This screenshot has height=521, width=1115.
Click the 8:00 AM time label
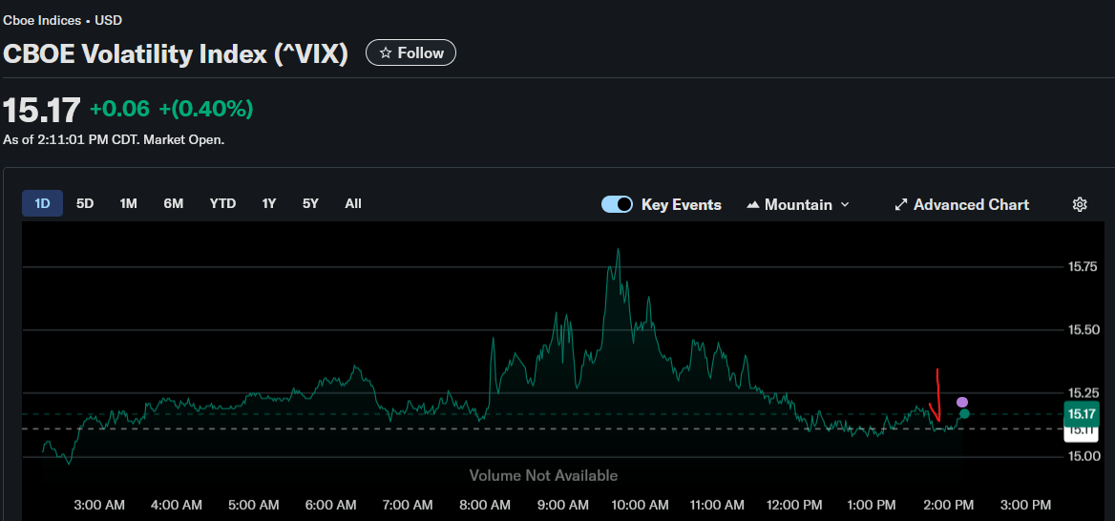484,506
